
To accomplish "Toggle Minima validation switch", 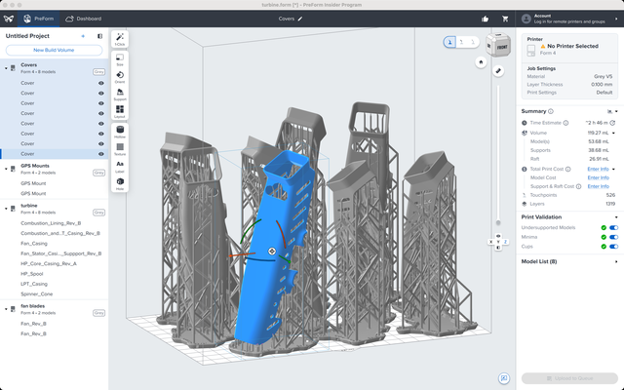I will pos(613,237).
